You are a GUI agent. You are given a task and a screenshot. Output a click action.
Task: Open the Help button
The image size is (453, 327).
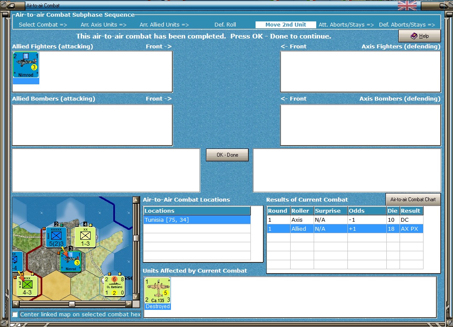(x=420, y=36)
